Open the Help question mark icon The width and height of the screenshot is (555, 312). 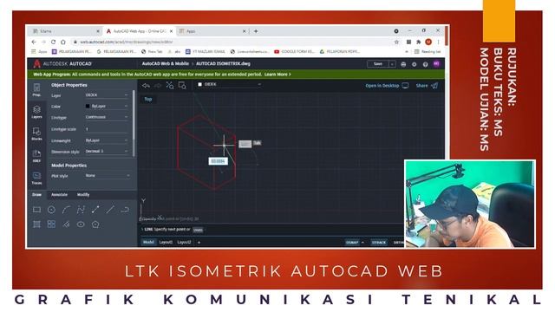426,64
